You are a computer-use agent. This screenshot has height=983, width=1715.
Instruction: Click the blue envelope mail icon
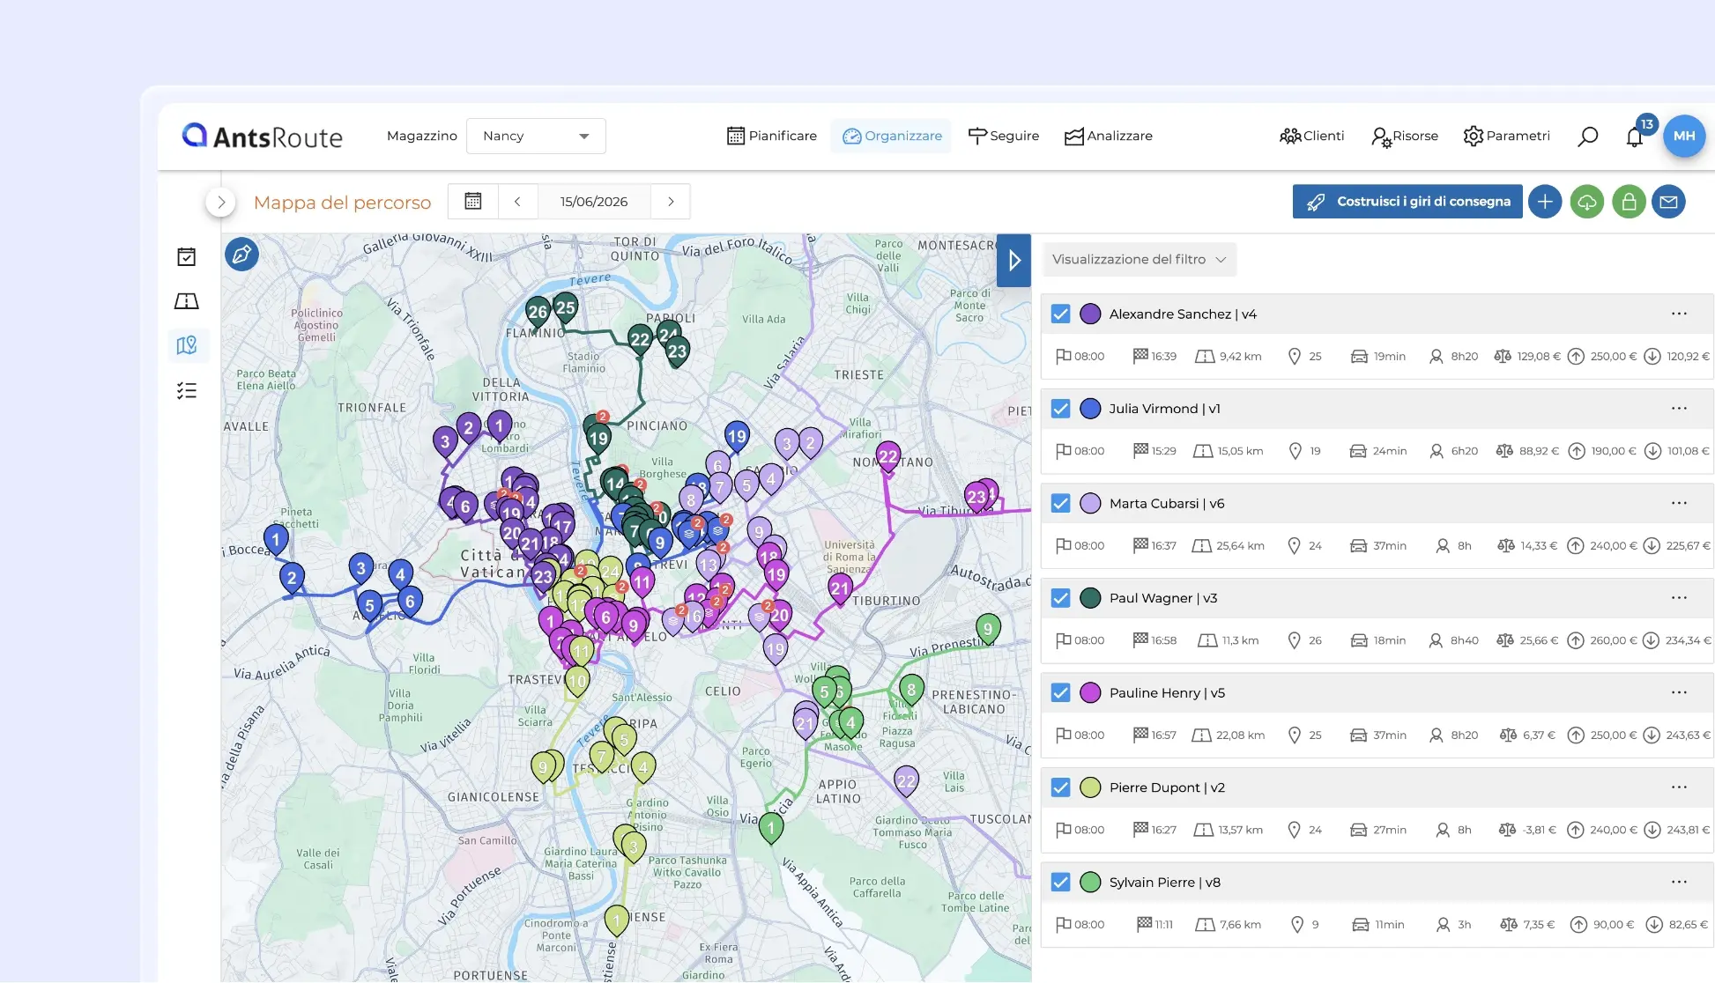[1668, 202]
